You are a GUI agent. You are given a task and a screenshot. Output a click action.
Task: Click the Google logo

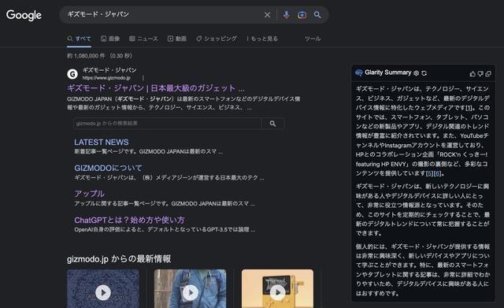24,15
